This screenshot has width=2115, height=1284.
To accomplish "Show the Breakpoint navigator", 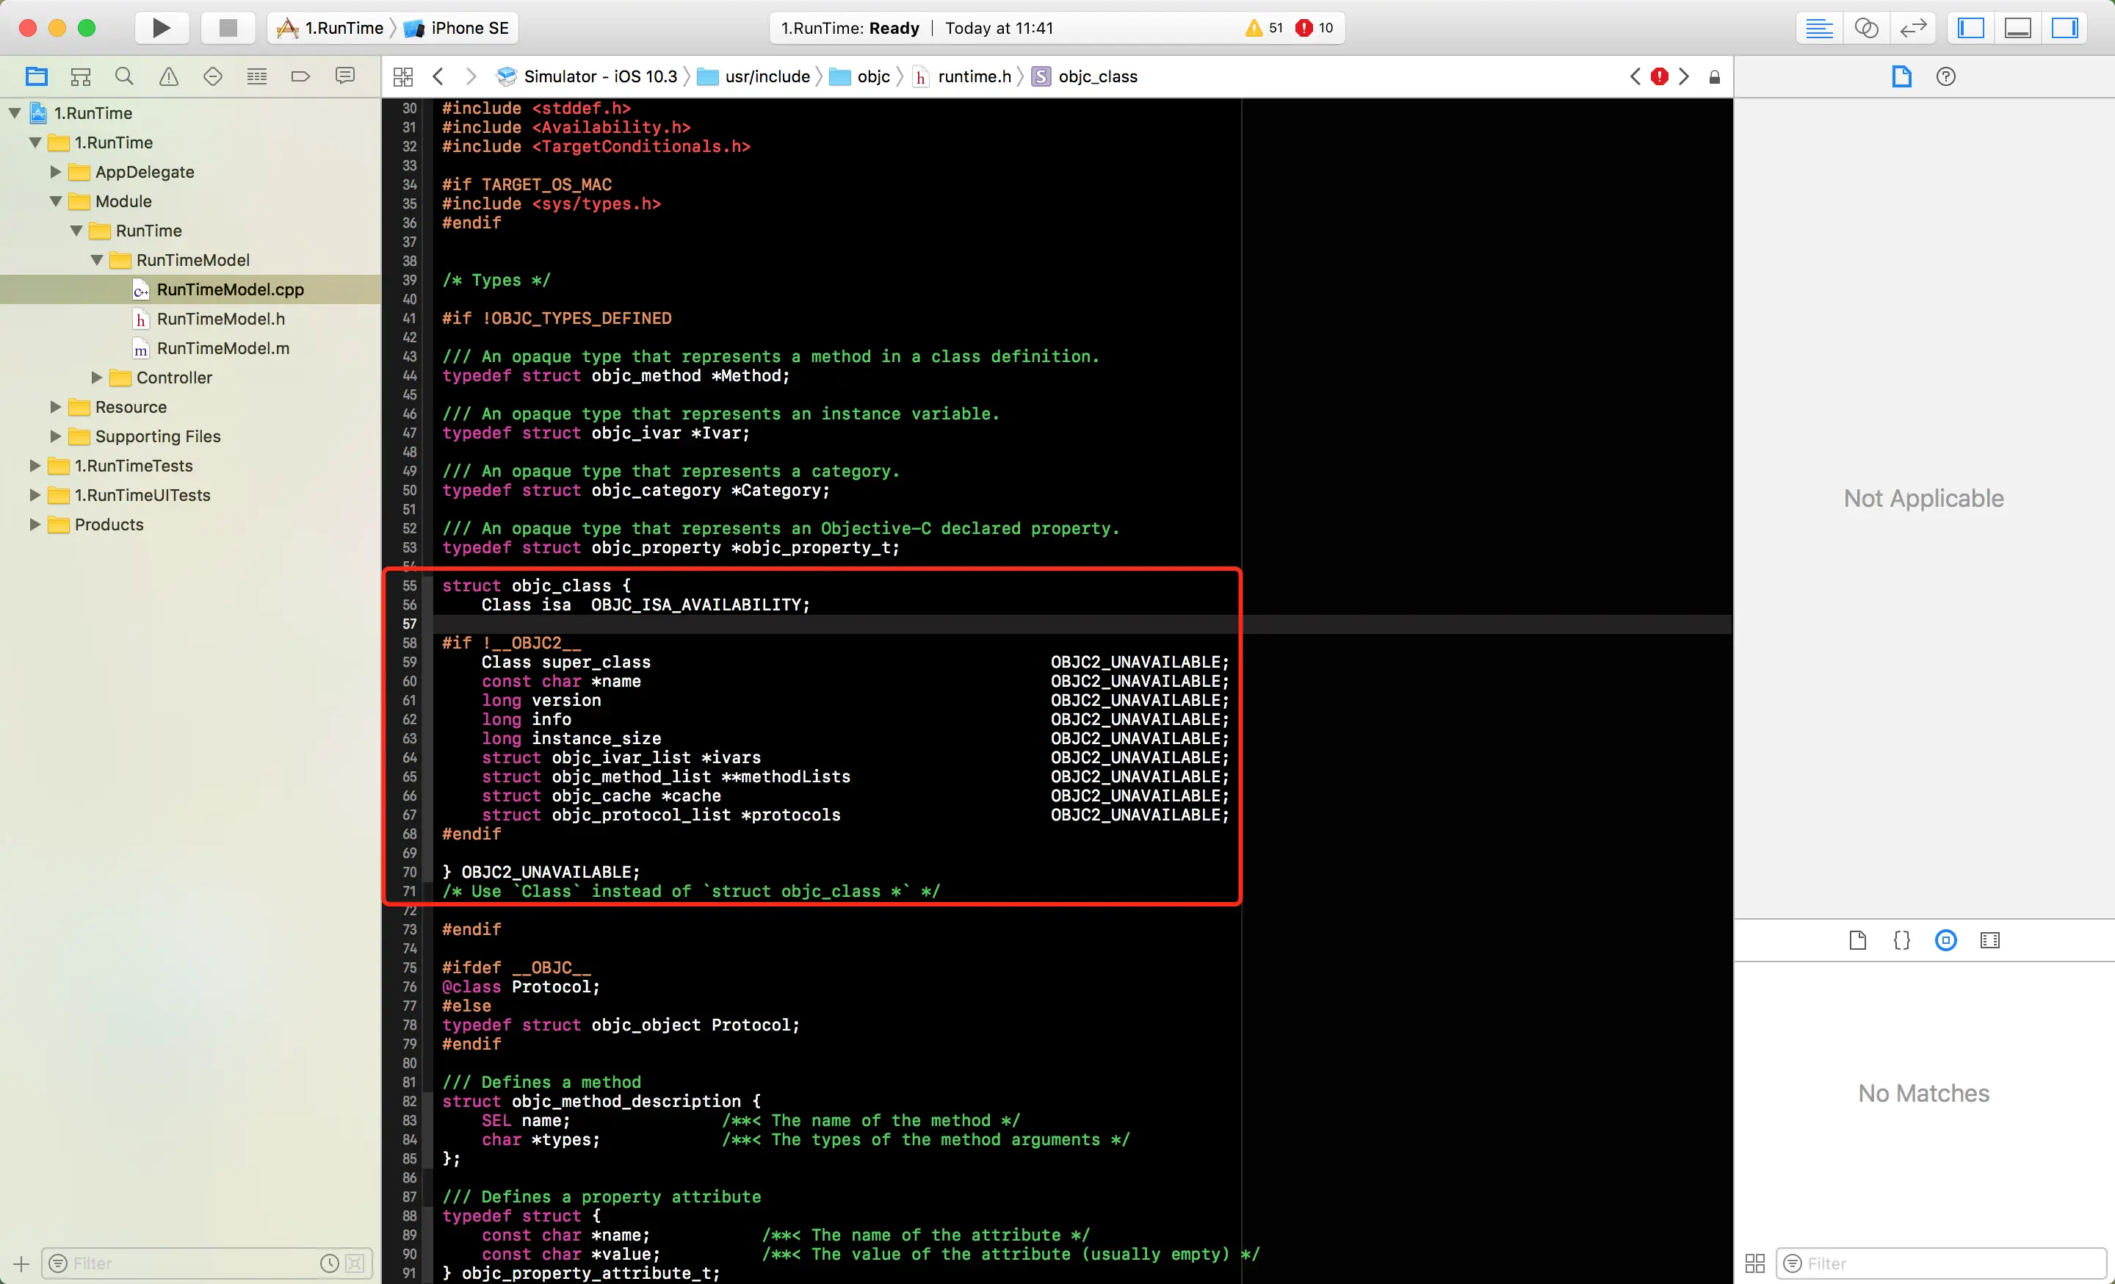I will coord(300,76).
